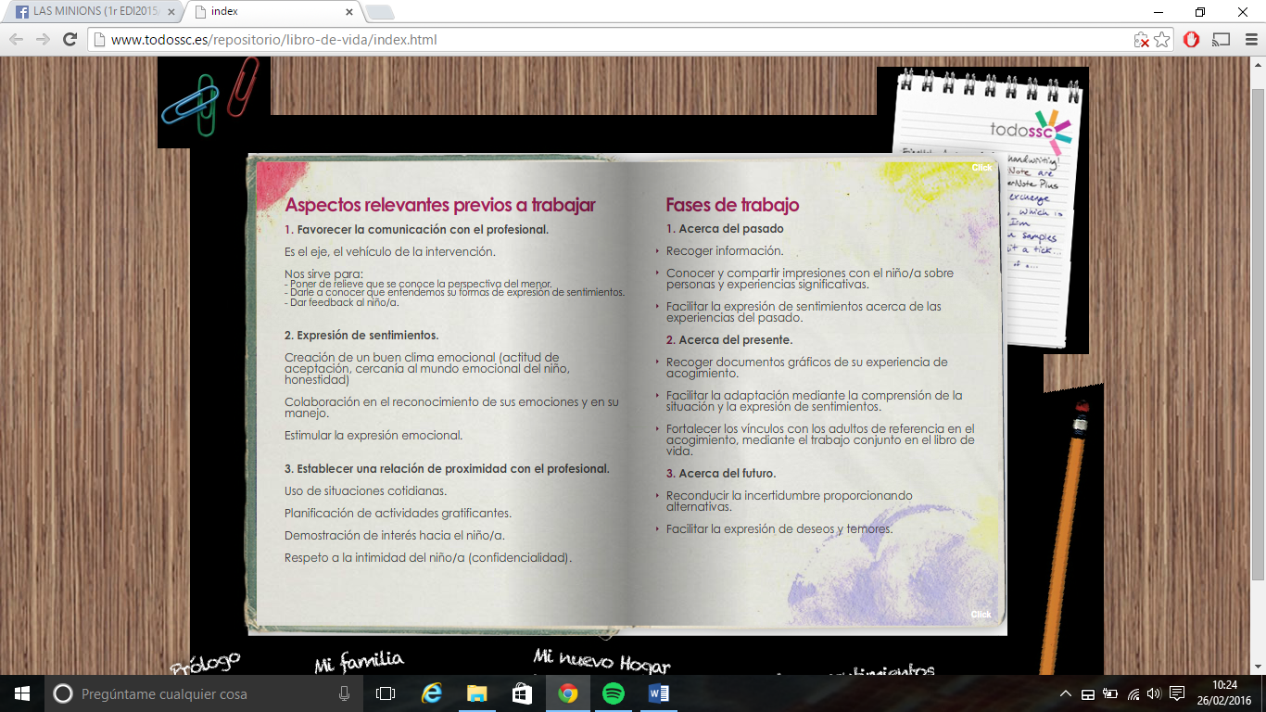Click text '3. Acerca del futuro.'
The width and height of the screenshot is (1266, 712).
pyautogui.click(x=721, y=474)
